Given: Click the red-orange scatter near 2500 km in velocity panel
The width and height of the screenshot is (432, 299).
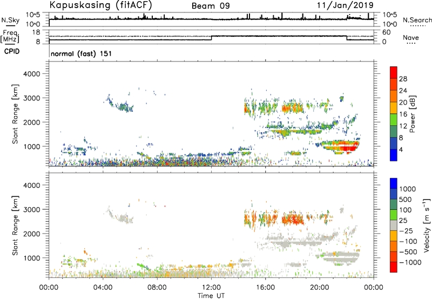Looking at the screenshot, I should pos(293,219).
